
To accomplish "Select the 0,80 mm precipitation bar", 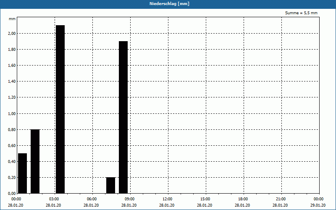I will [35, 161].
